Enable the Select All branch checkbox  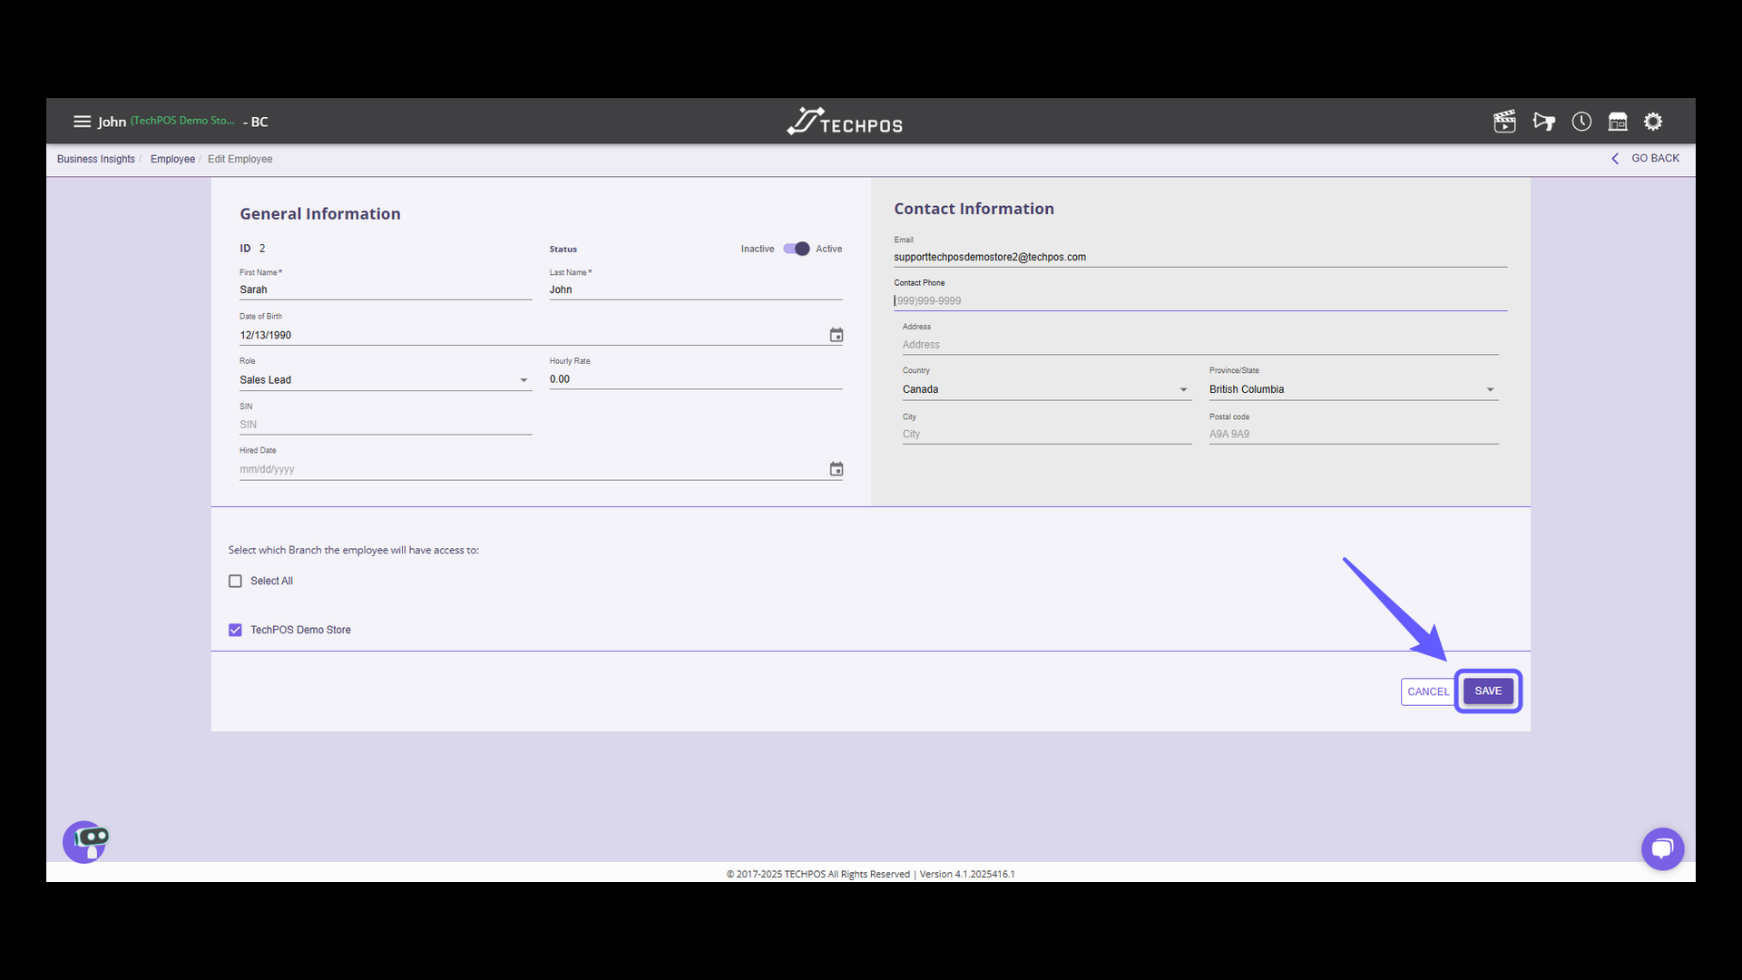(x=235, y=581)
